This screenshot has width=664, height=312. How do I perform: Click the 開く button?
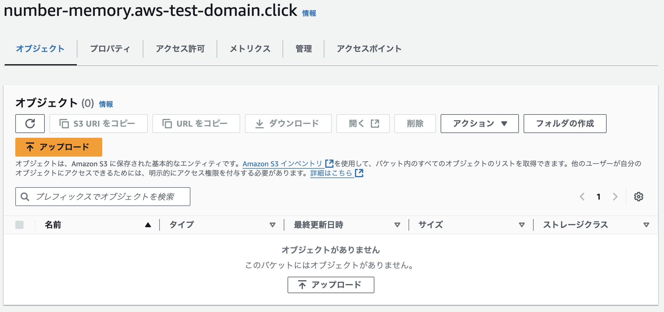[x=363, y=124]
